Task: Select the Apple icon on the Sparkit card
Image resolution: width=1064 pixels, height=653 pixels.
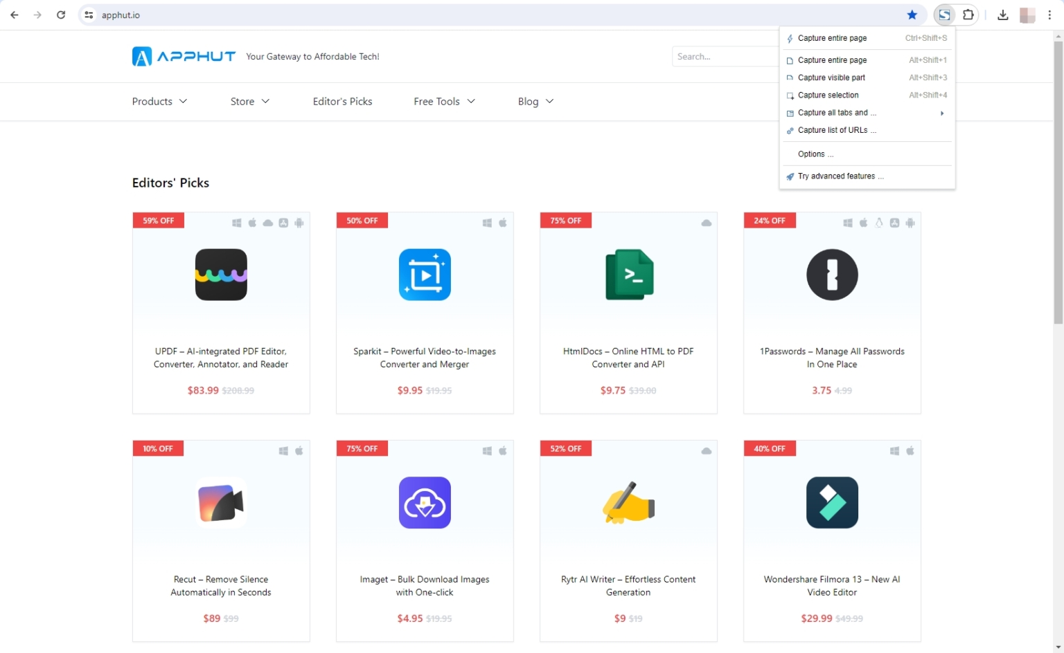Action: [503, 223]
